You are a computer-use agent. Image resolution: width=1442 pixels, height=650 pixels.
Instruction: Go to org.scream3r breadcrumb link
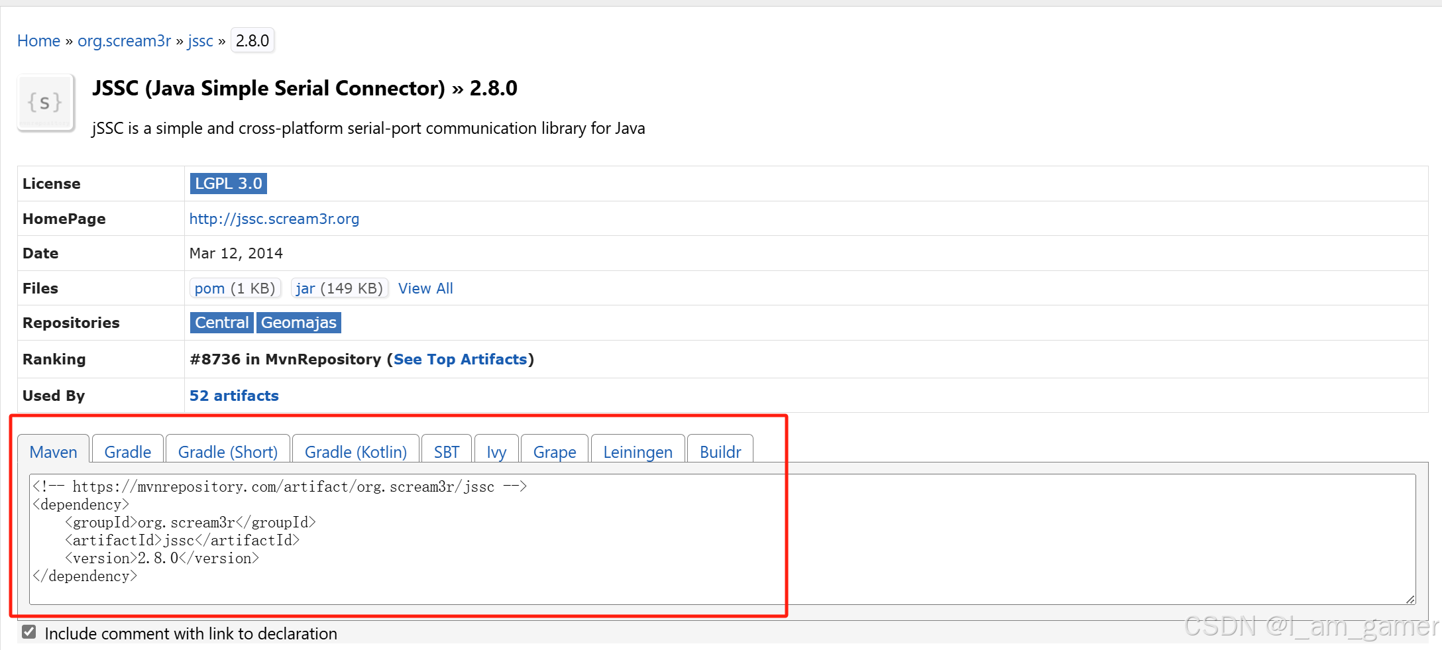coord(125,41)
